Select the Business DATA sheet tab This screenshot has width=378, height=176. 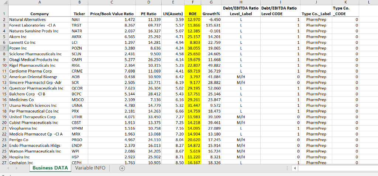tap(50, 168)
